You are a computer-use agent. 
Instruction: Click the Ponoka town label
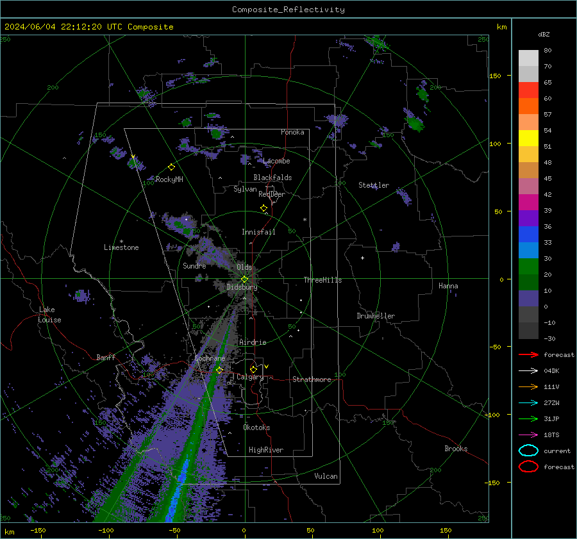[292, 132]
